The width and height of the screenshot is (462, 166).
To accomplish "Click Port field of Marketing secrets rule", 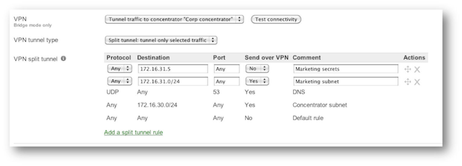I will pyautogui.click(x=227, y=69).
